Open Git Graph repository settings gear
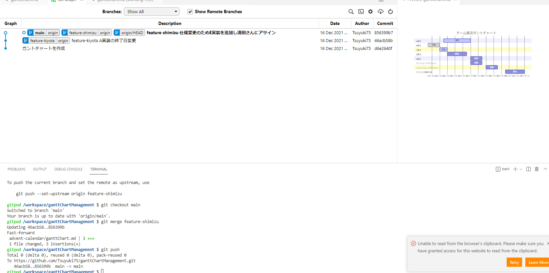 (x=370, y=11)
